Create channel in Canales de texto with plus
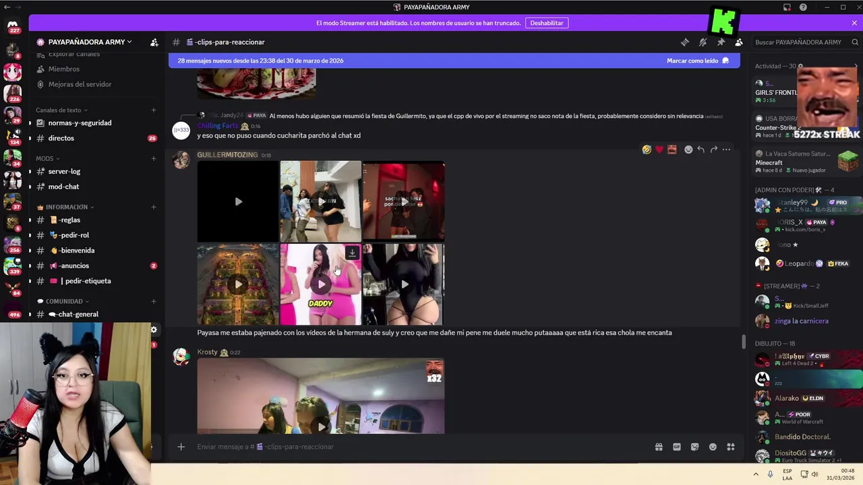Screen dimensions: 863x485 coord(154,110)
